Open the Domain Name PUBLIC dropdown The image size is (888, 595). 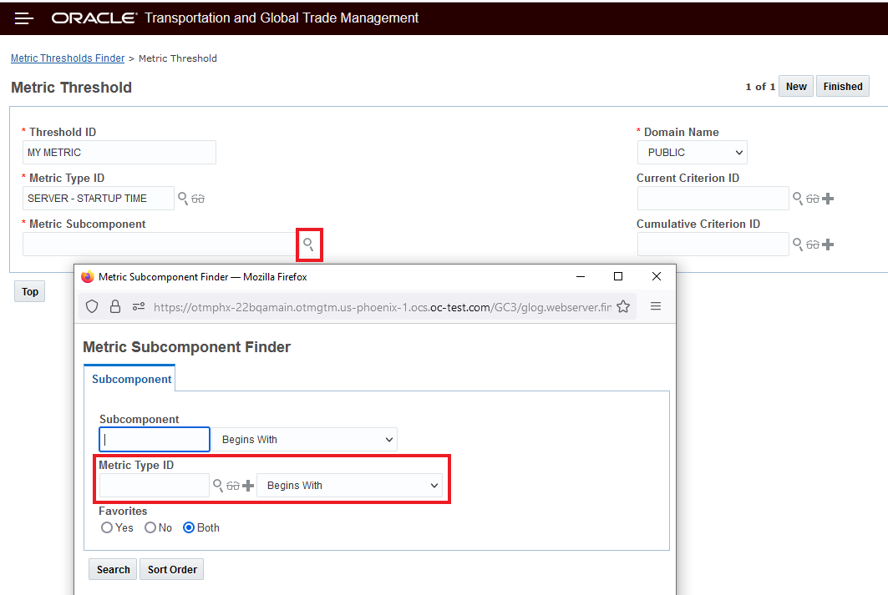(x=692, y=153)
